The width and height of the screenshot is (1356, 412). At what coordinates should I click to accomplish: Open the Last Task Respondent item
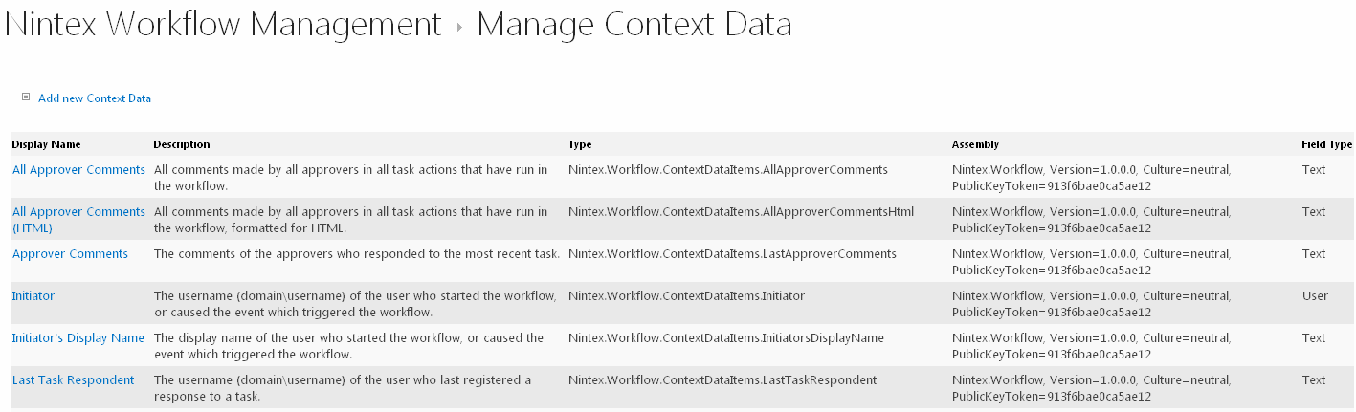click(x=74, y=380)
